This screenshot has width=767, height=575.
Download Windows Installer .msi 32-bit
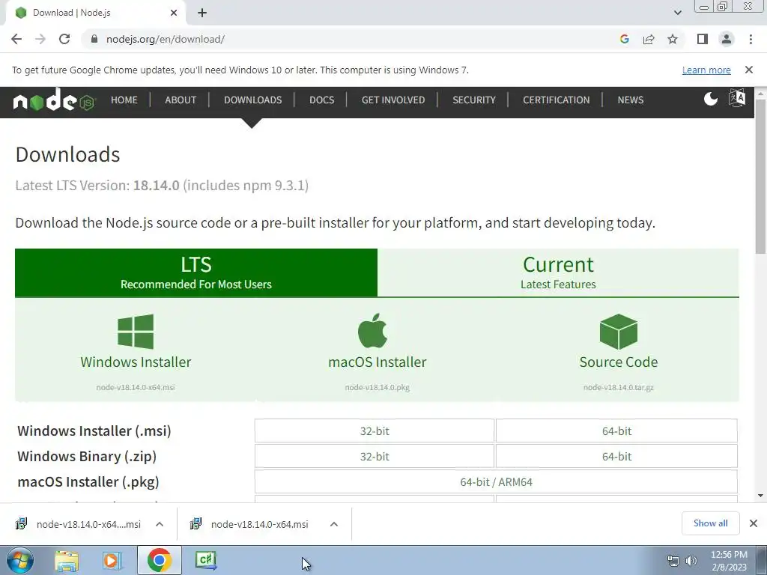tap(375, 431)
